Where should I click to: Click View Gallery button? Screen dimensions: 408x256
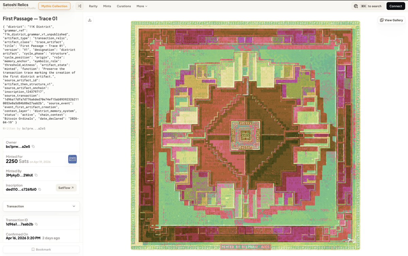(391, 20)
